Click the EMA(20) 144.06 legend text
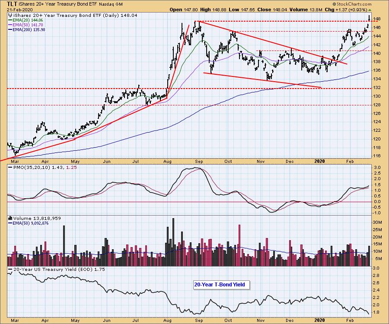The width and height of the screenshot is (389, 324). coord(28,20)
